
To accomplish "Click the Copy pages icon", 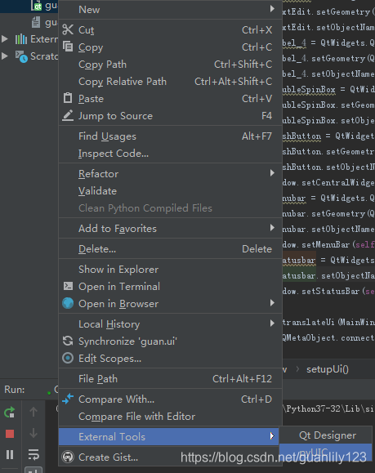I will 68,47.
